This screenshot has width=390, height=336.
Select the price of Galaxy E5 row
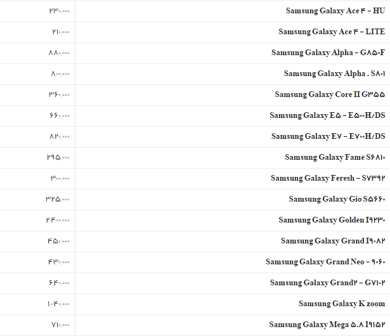[59, 115]
